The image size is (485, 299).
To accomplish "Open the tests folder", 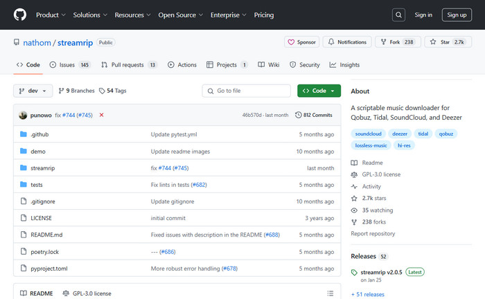I will 37,185.
